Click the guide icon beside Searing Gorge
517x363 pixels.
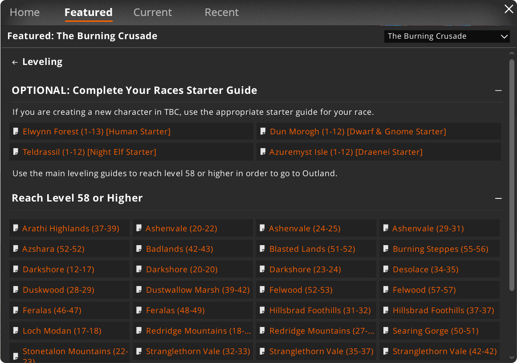tap(386, 331)
